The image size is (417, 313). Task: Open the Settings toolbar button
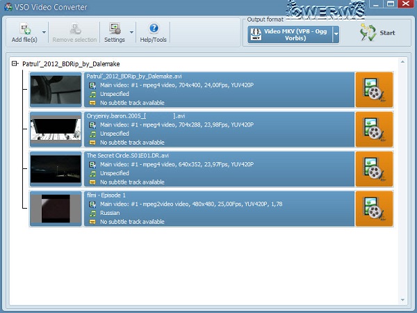(114, 29)
